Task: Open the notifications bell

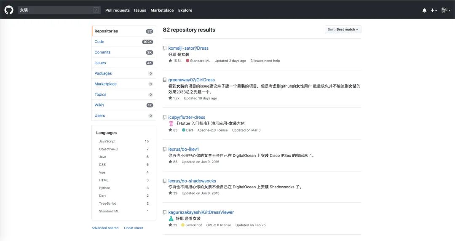Action: 424,10
